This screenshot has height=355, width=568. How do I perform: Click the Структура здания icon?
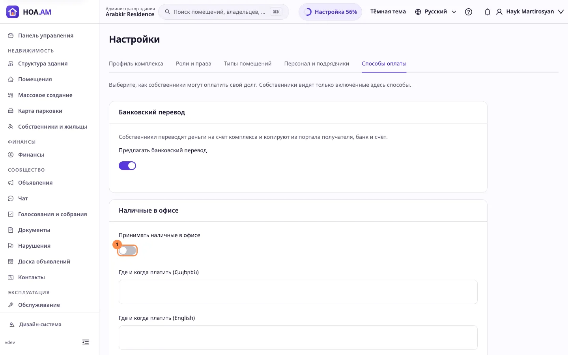pos(11,64)
